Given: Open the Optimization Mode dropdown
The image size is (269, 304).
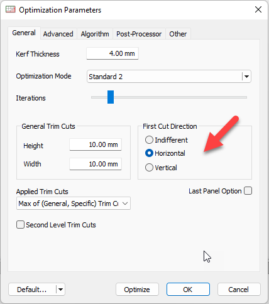Looking at the screenshot, I should [246, 77].
